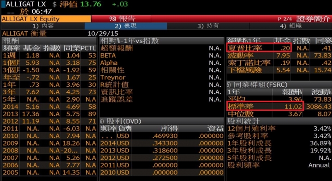This screenshot has width=332, height=181.
Task: Open the 4) 組織 tab
Action: point(290,26)
